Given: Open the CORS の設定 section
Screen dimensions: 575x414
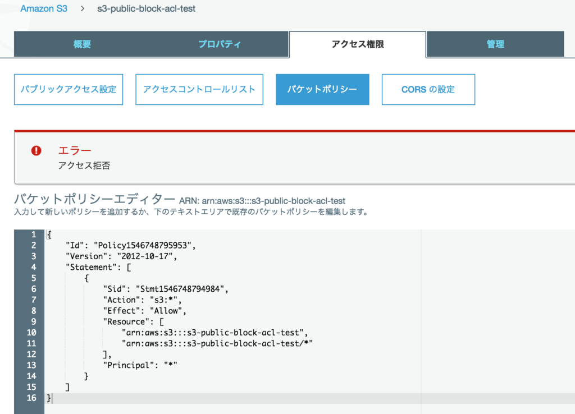Looking at the screenshot, I should [428, 89].
